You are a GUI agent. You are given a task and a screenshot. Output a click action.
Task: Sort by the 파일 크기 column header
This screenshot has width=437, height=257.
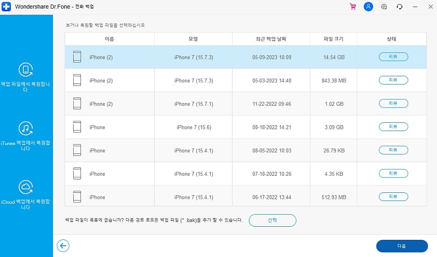(x=333, y=39)
